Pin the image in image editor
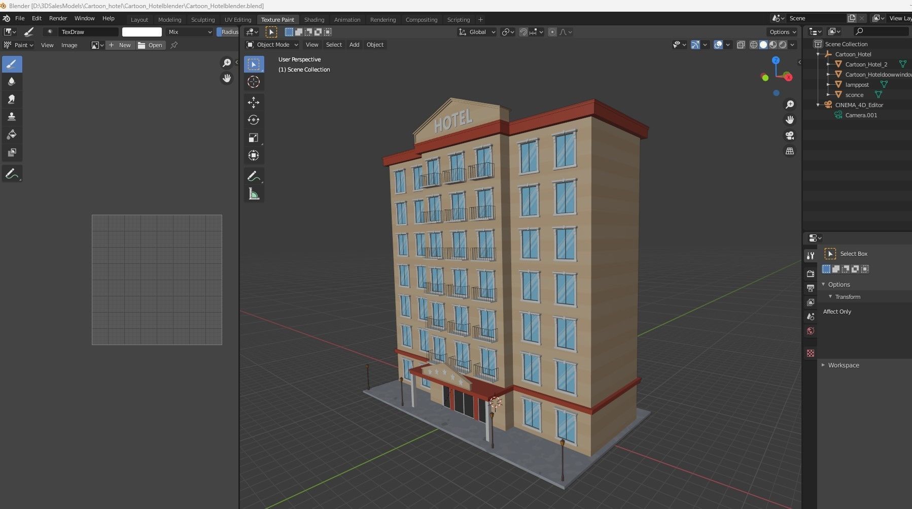Screen dimensions: 912x509 click(x=174, y=45)
